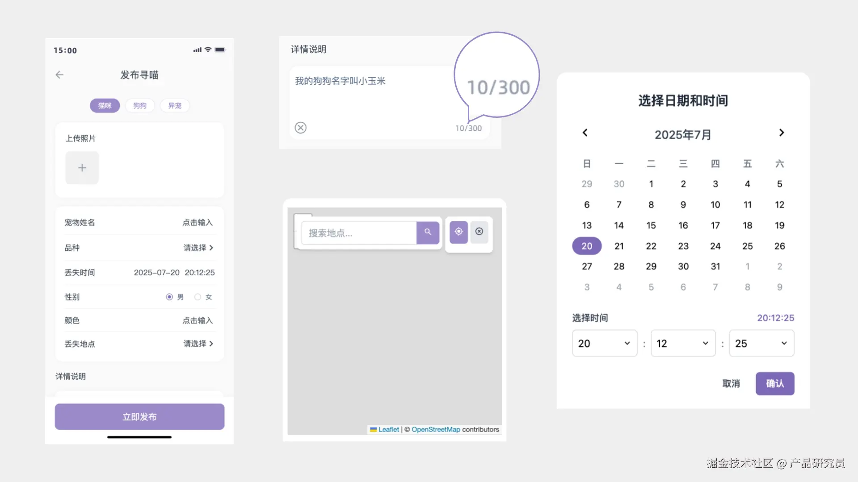
Task: Click the map close X icon
Action: (x=479, y=232)
